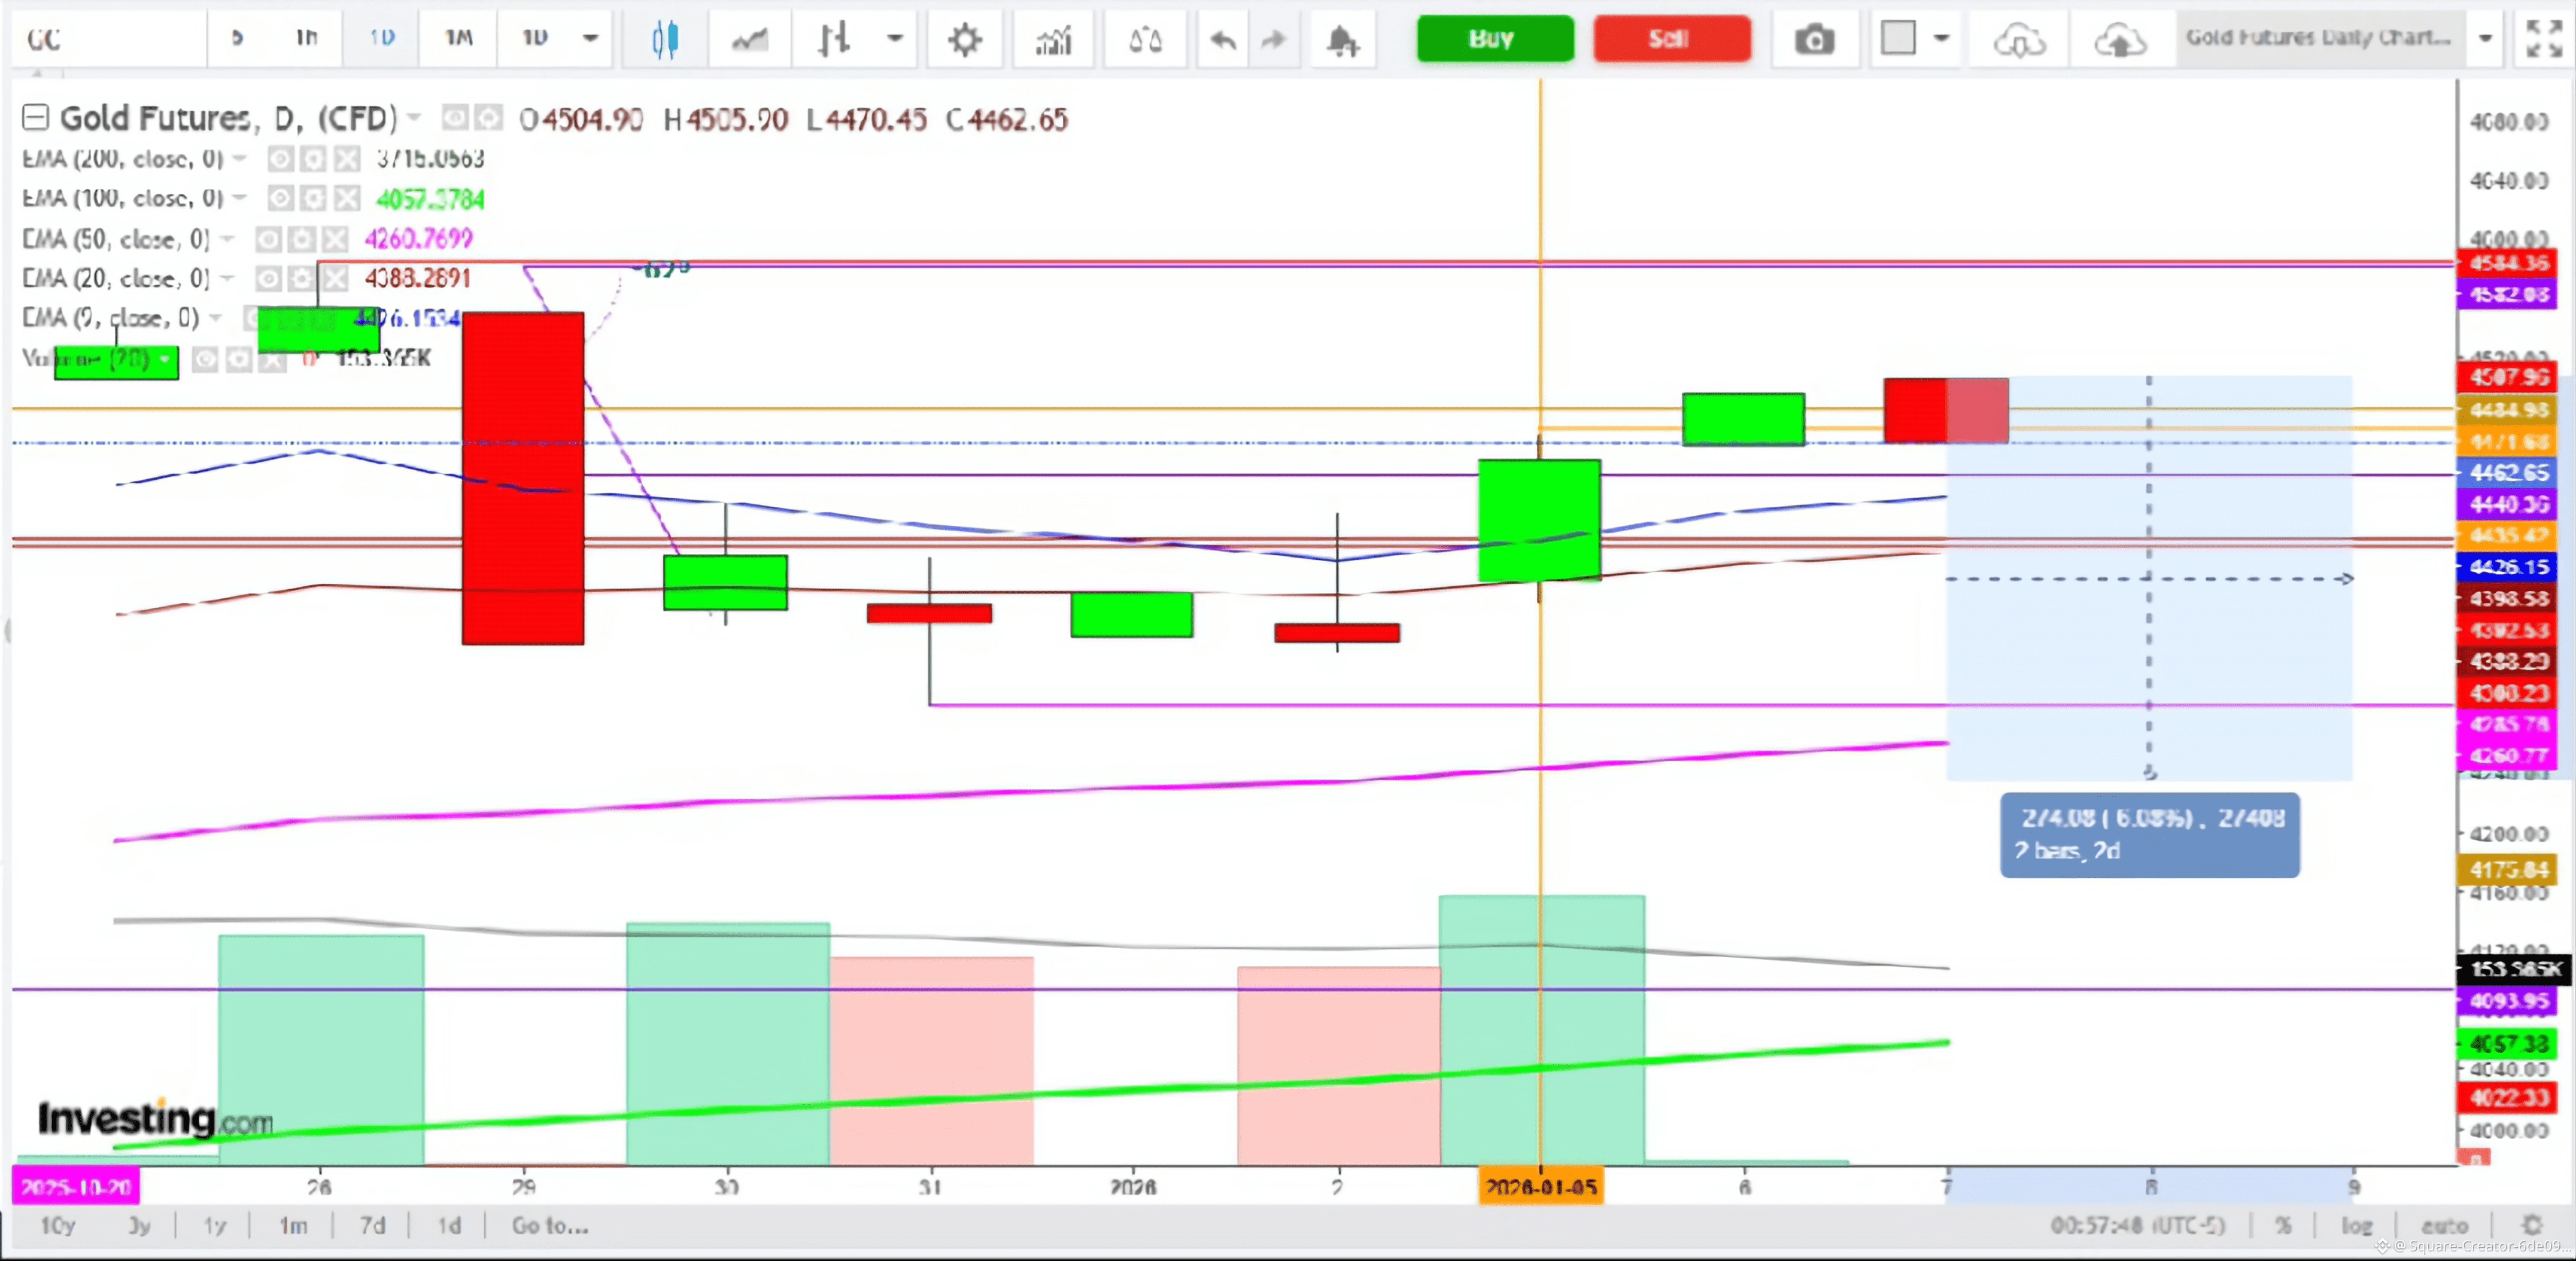The image size is (2576, 1261).
Task: Expand the bar style dropdown arrow
Action: 895,38
